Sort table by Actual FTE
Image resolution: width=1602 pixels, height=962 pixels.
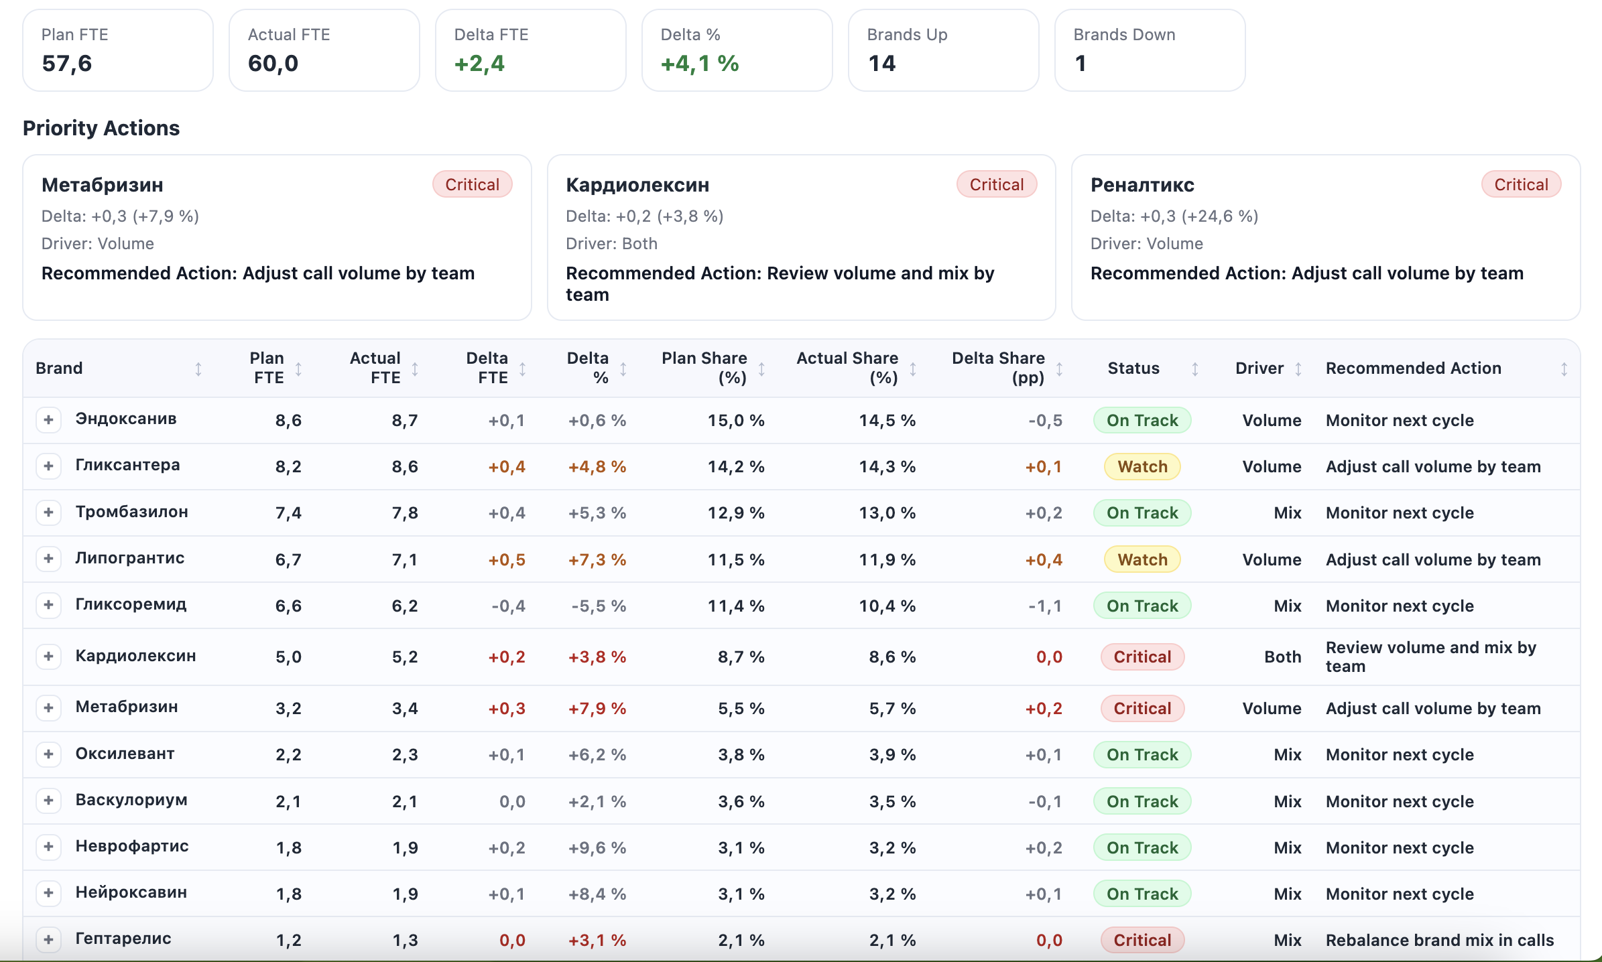pos(416,368)
